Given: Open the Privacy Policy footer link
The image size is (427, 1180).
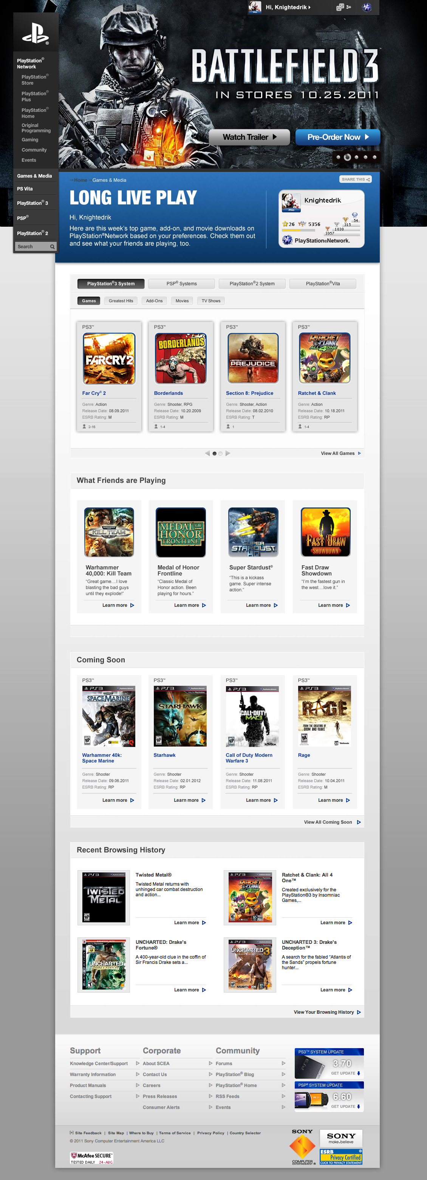Looking at the screenshot, I should click(211, 1133).
